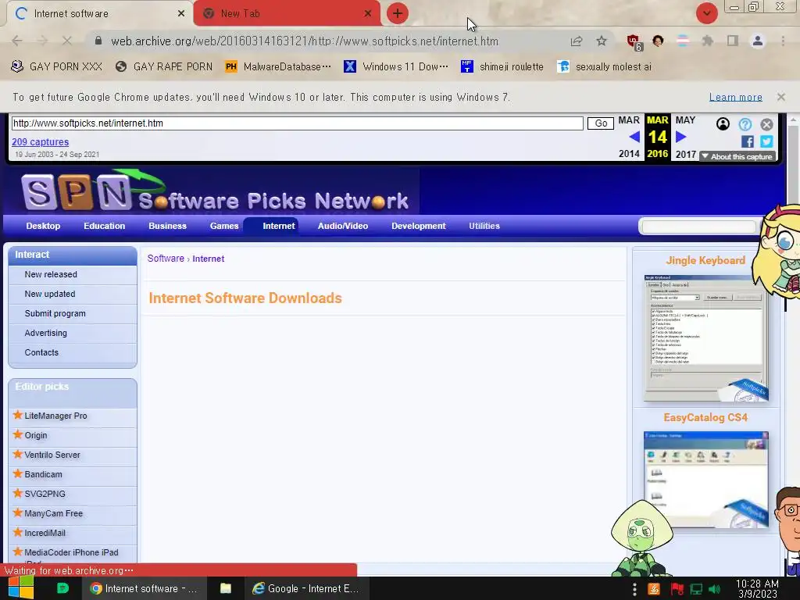800x600 pixels.
Task: Close the Wayback toolbar with X icon
Action: tap(766, 124)
